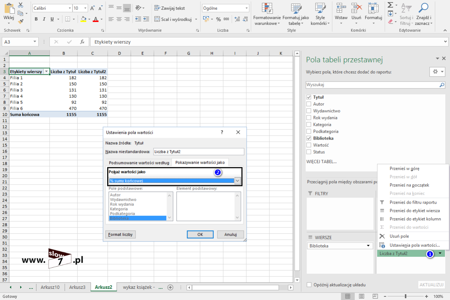450x300 pixels.
Task: Increase decimal places in number format
Action: coord(236,19)
